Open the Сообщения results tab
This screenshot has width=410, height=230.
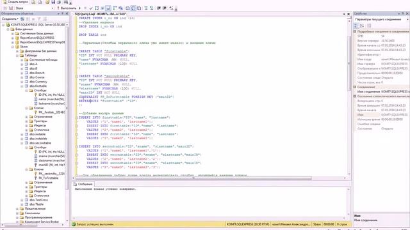click(x=83, y=184)
